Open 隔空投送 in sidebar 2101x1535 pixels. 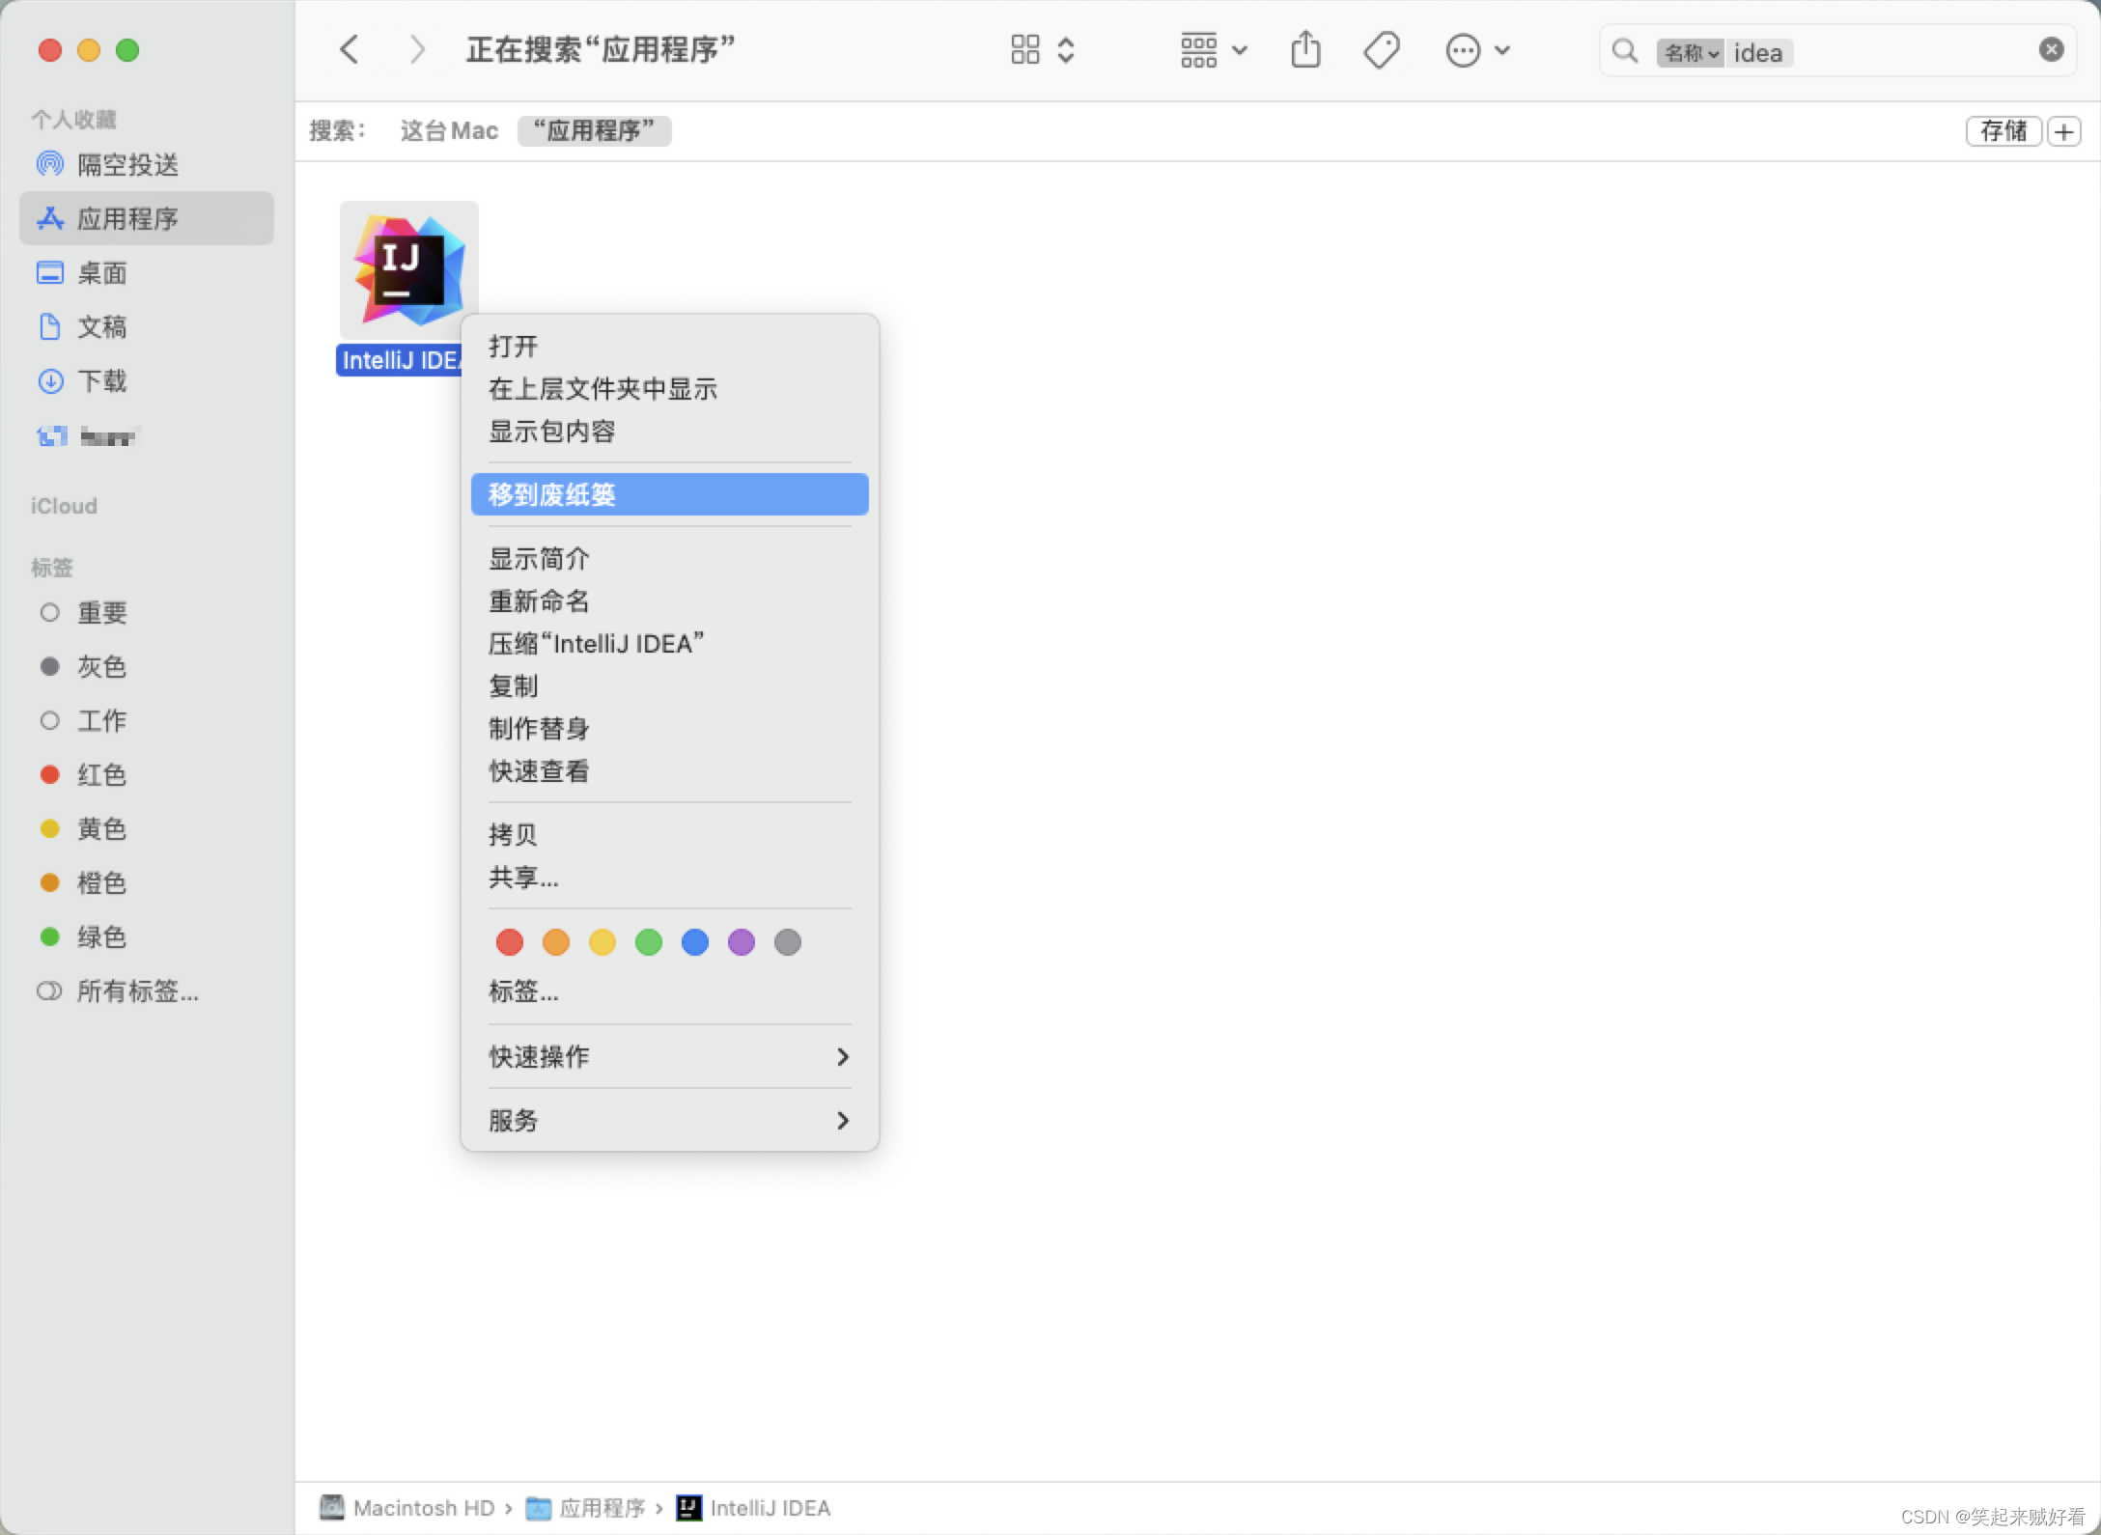point(146,165)
